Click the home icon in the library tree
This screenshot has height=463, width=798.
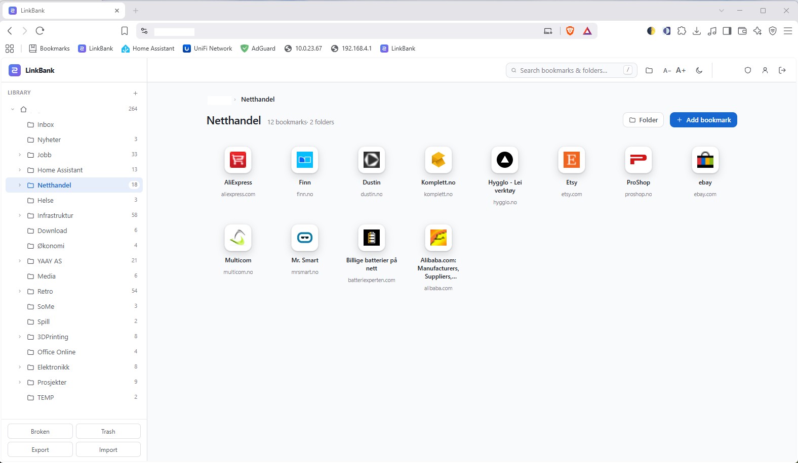point(23,109)
